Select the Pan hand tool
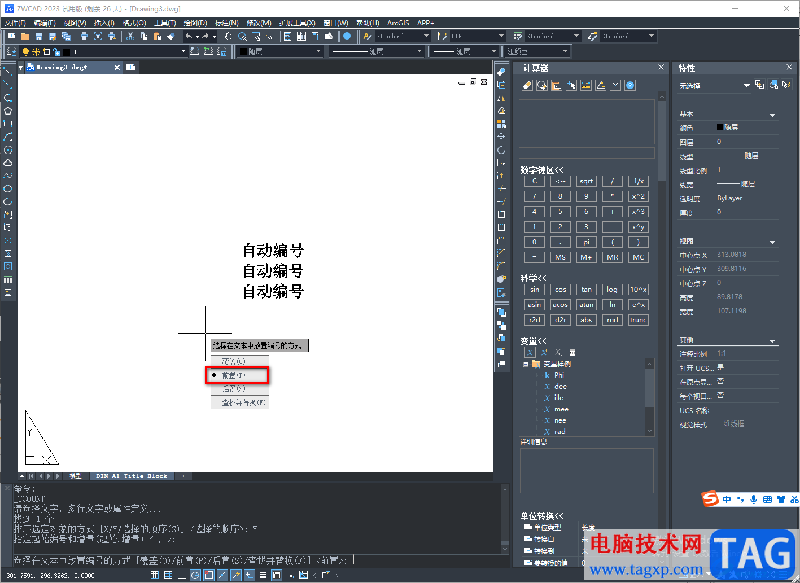Image resolution: width=800 pixels, height=583 pixels. (x=229, y=36)
